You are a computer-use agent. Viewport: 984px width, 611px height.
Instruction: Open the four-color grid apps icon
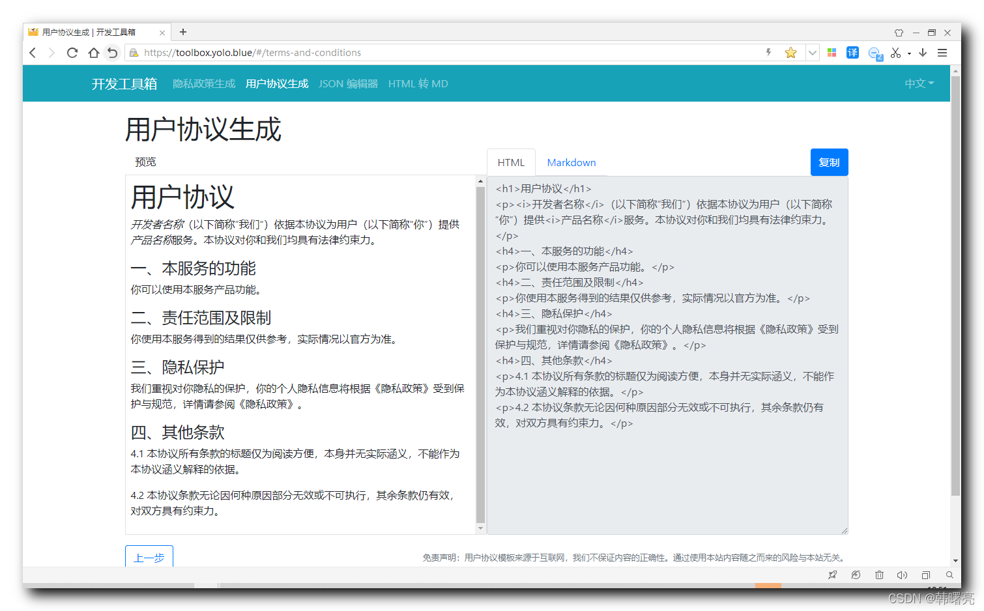(832, 53)
